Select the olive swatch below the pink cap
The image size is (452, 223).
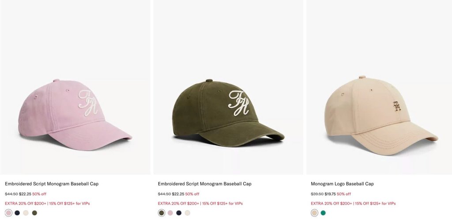(34, 213)
